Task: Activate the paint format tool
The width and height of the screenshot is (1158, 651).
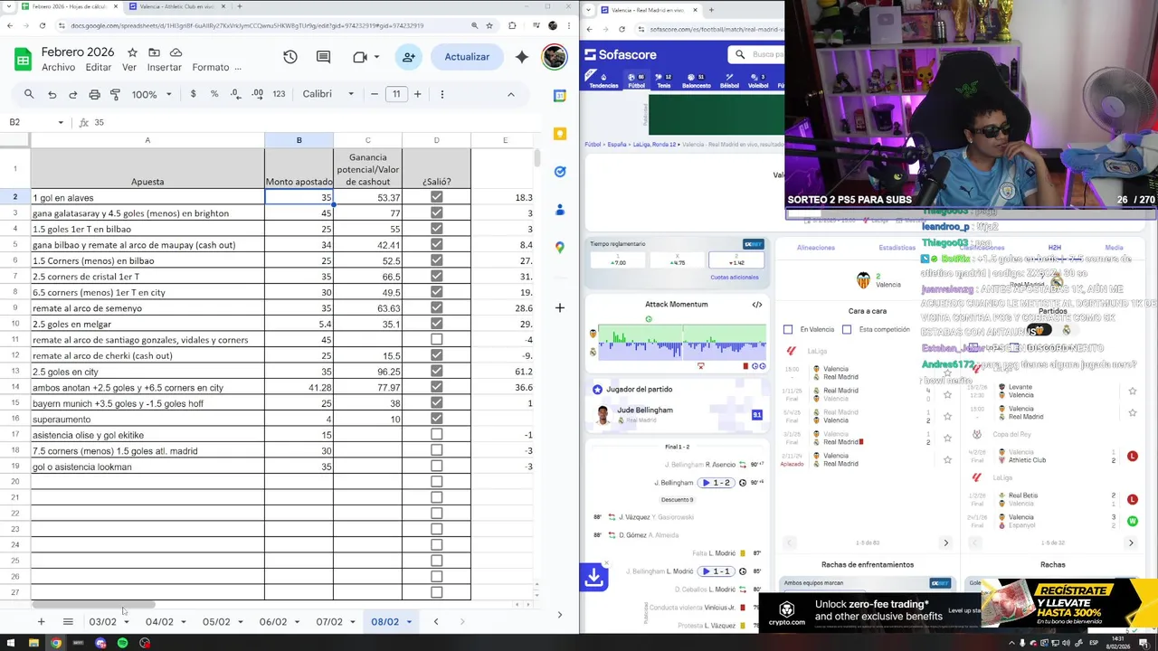Action: [x=115, y=94]
